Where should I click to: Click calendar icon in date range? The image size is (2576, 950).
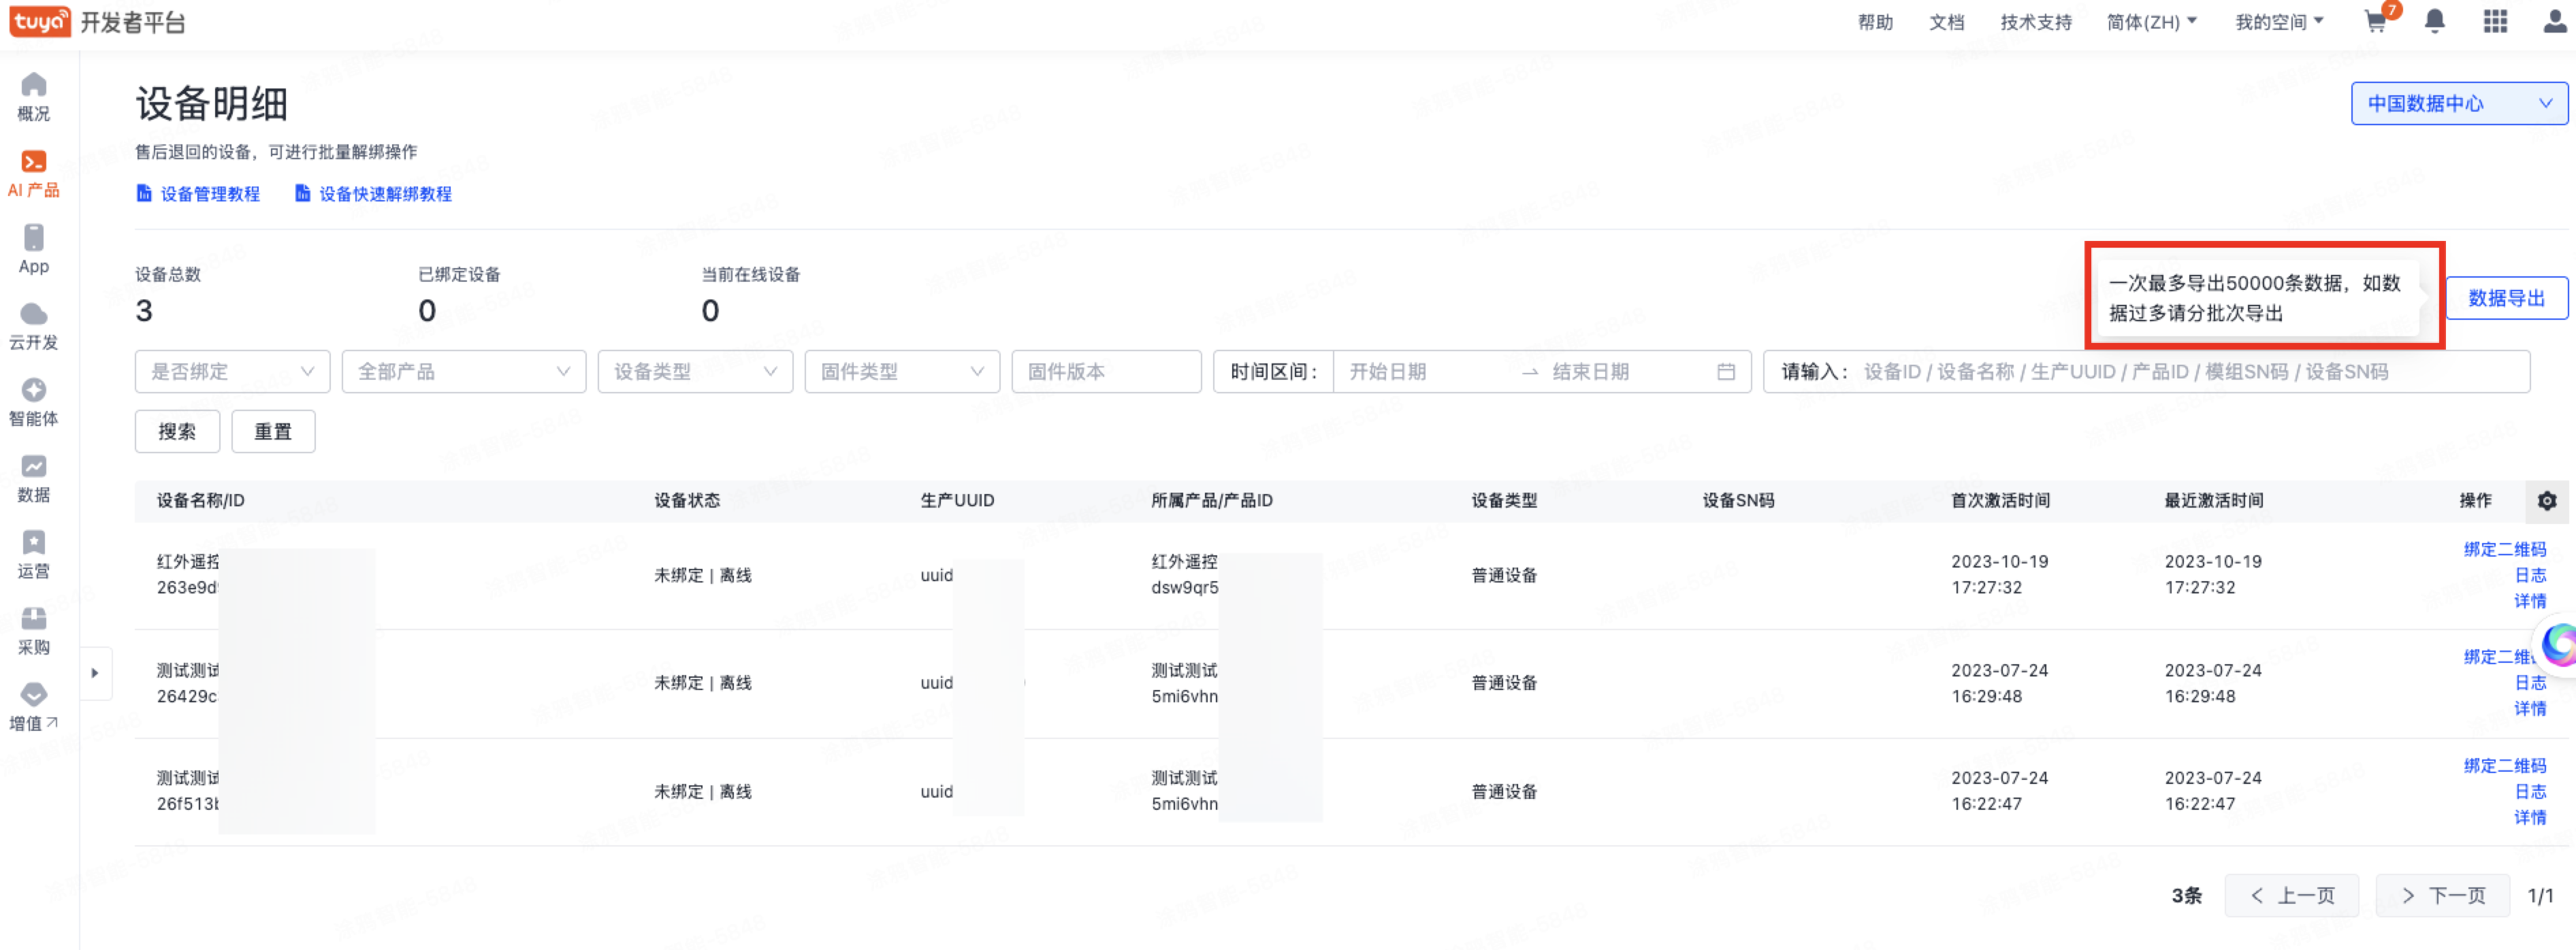[x=1726, y=372]
